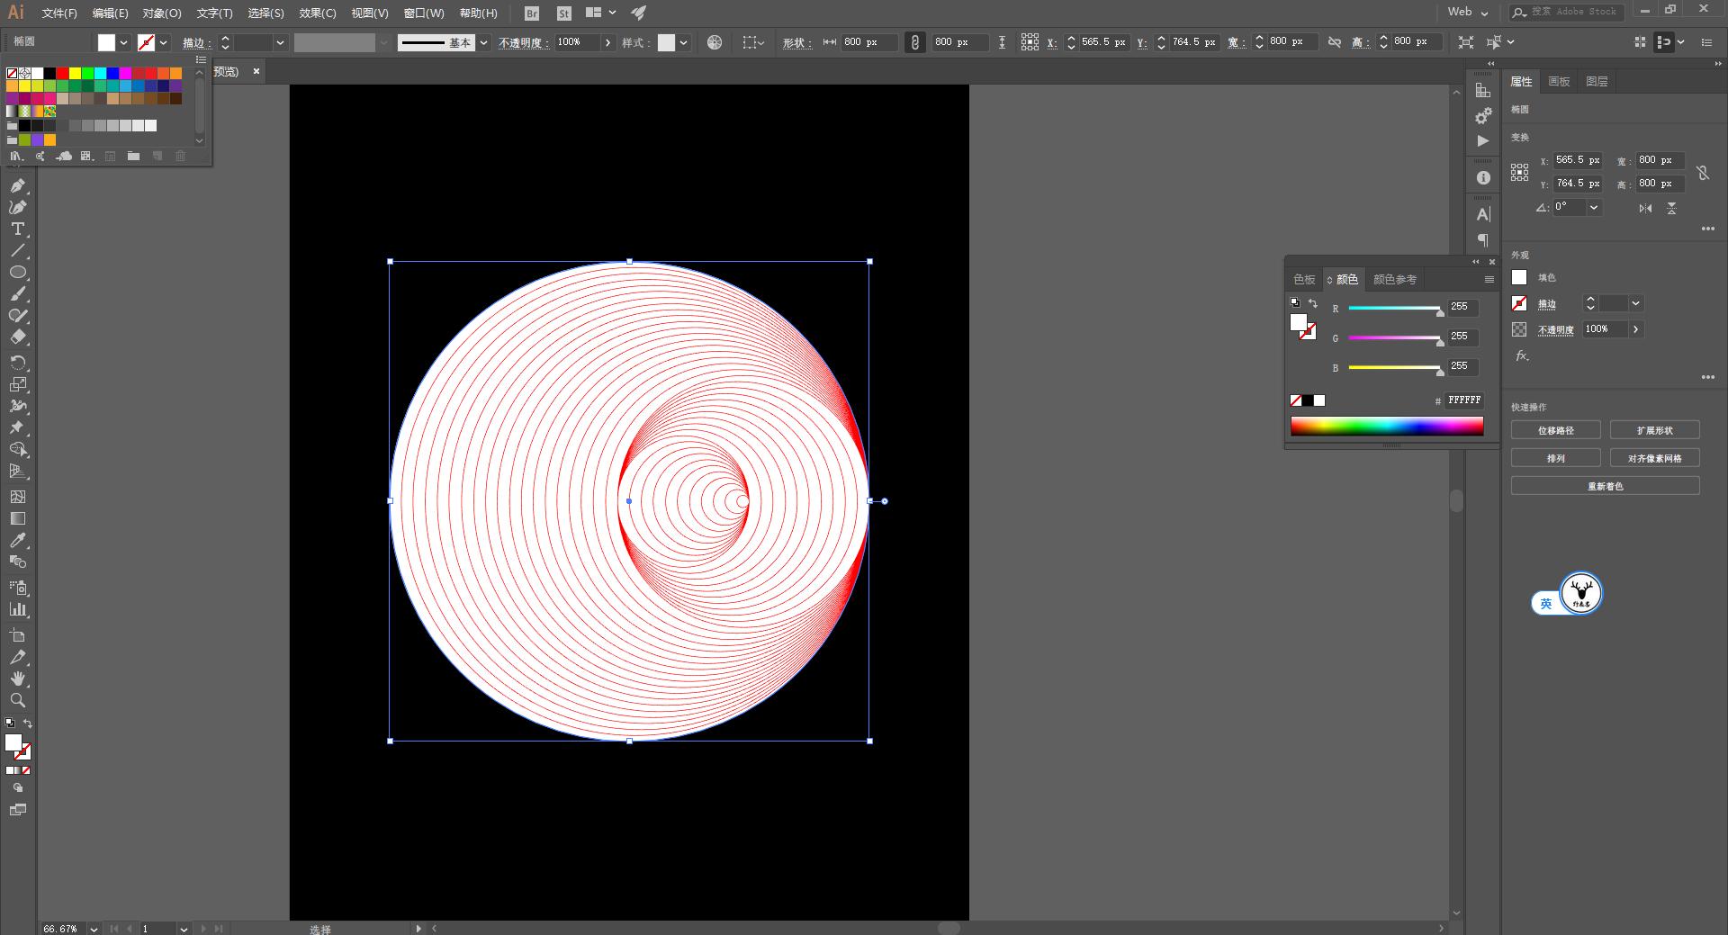Select the Hand tool
Screen dimensions: 1728x935
(17, 679)
